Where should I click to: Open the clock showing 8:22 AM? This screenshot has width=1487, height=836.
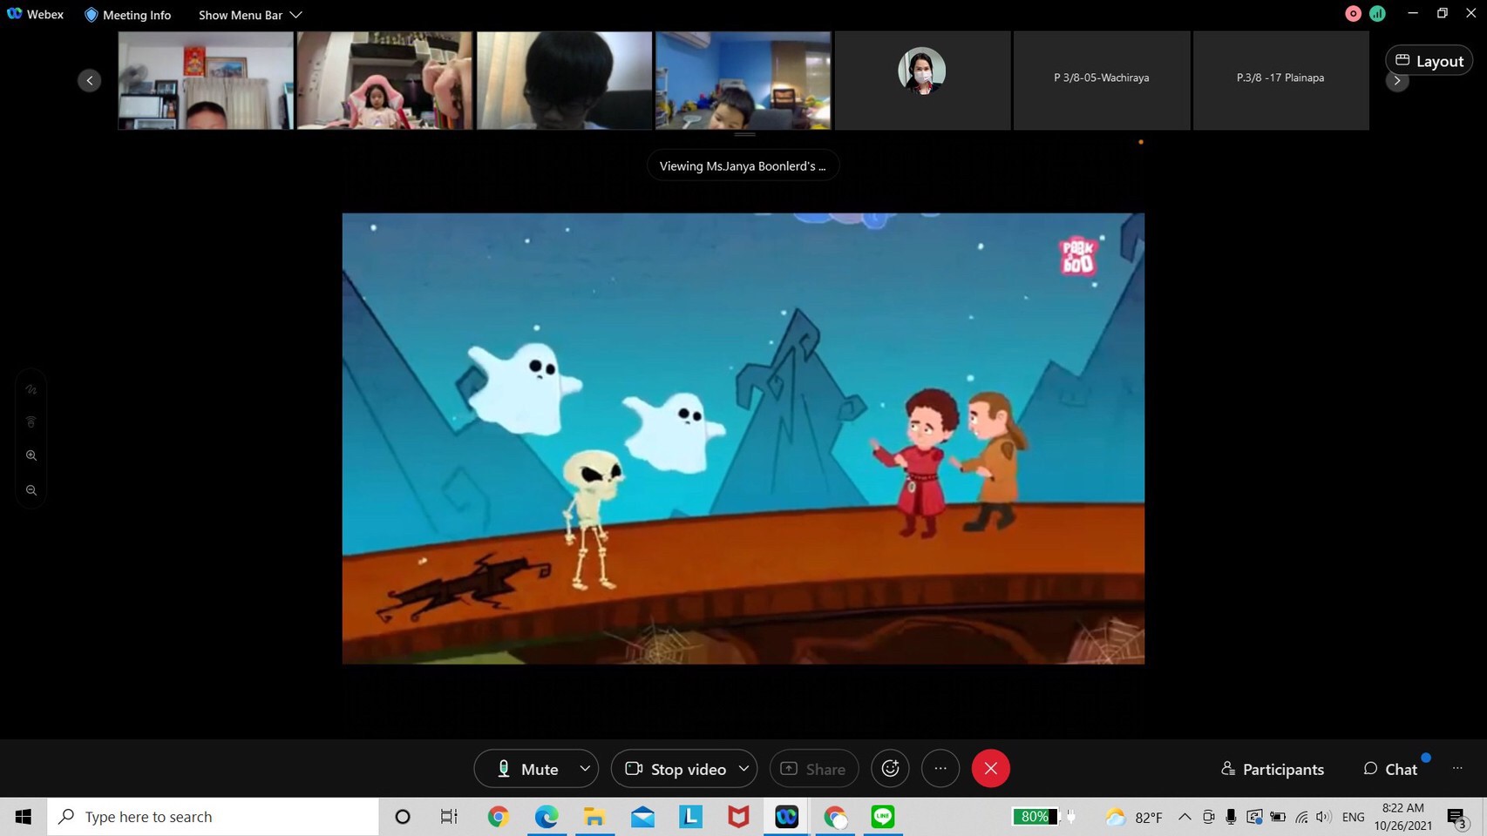pos(1403,817)
